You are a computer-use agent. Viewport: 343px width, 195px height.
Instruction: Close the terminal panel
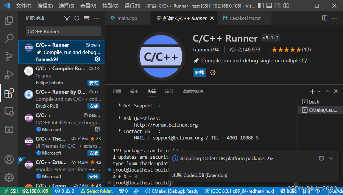(336, 91)
